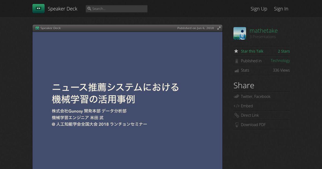
Task: Click the download icon beside Download PDF
Action: (x=236, y=125)
